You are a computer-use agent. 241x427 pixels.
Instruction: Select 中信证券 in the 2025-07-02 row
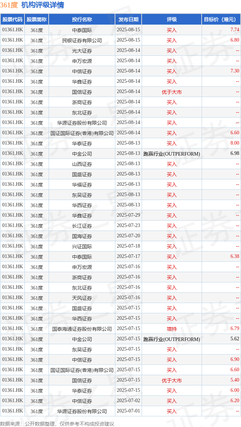(82, 401)
